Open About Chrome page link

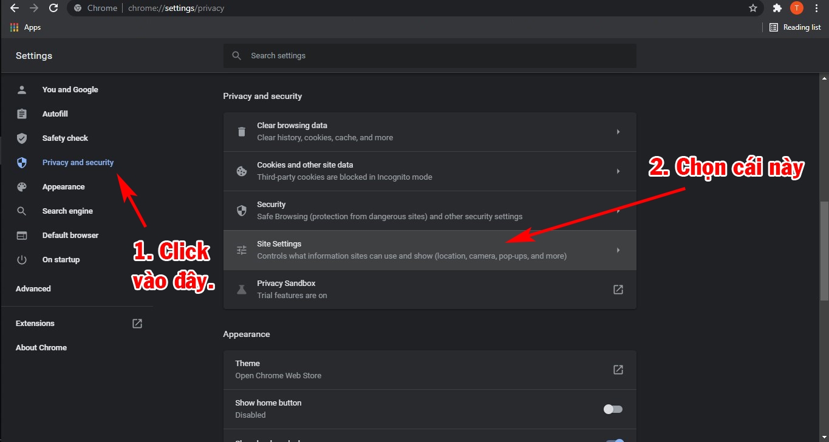click(41, 348)
